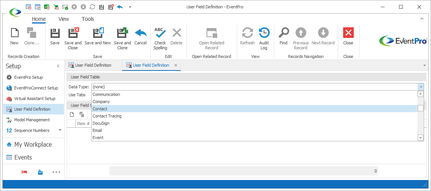The image size is (431, 191).
Task: Click Data Type dropdown list scroll-down arrow
Action: pyautogui.click(x=420, y=138)
